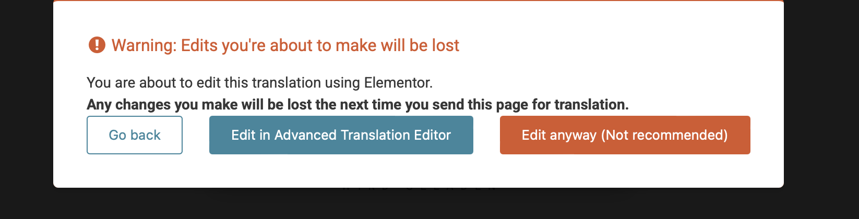Image resolution: width=859 pixels, height=219 pixels.
Task: Click the Go back button
Action: point(135,135)
